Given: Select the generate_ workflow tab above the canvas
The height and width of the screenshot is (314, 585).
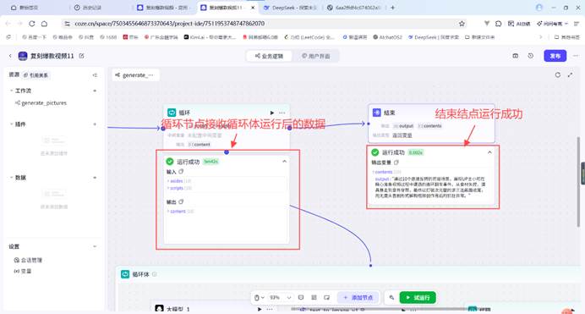Looking at the screenshot, I should coord(134,75).
